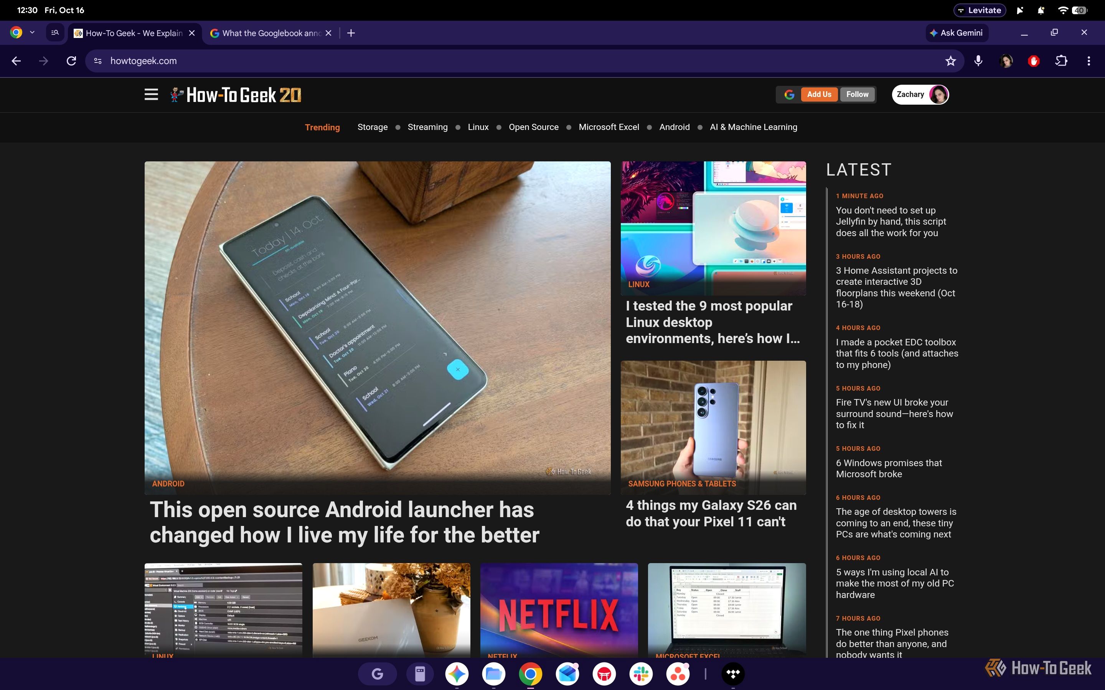Click the Samsung Galaxy S26 article thumbnail
1105x690 pixels.
pyautogui.click(x=713, y=427)
